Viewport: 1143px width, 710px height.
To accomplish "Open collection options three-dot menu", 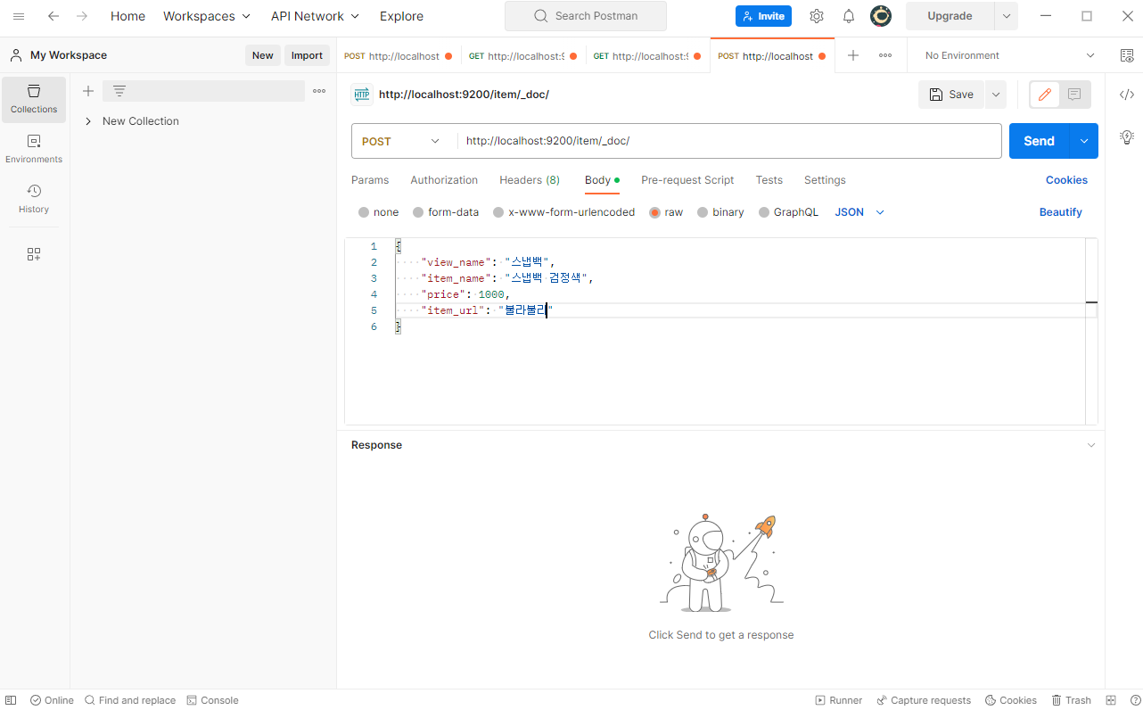I will click(x=319, y=91).
